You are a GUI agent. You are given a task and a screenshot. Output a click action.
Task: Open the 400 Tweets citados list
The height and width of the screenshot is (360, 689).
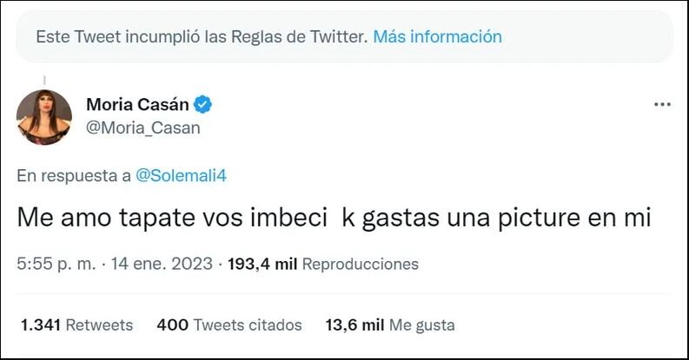point(229,325)
